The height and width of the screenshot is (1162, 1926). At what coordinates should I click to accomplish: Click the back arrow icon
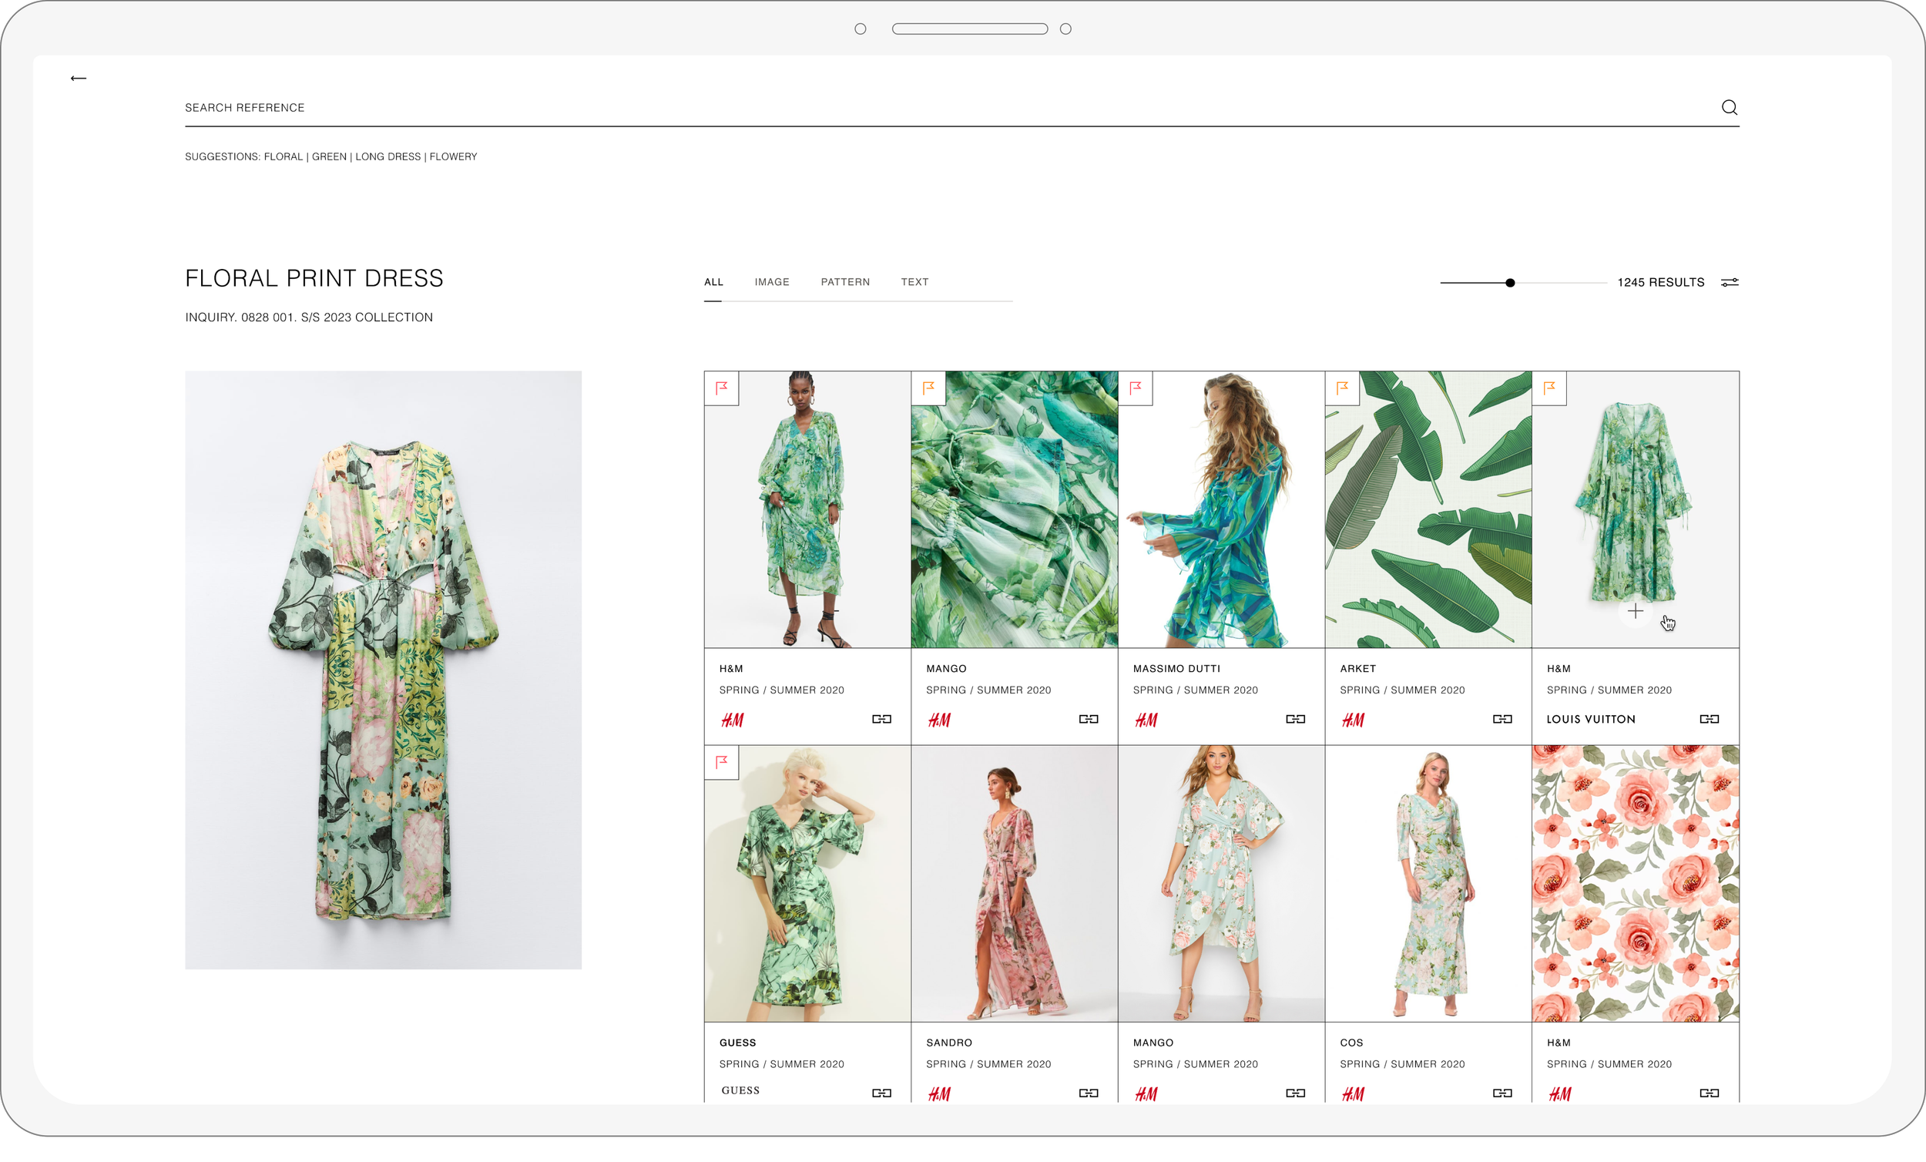(x=78, y=78)
